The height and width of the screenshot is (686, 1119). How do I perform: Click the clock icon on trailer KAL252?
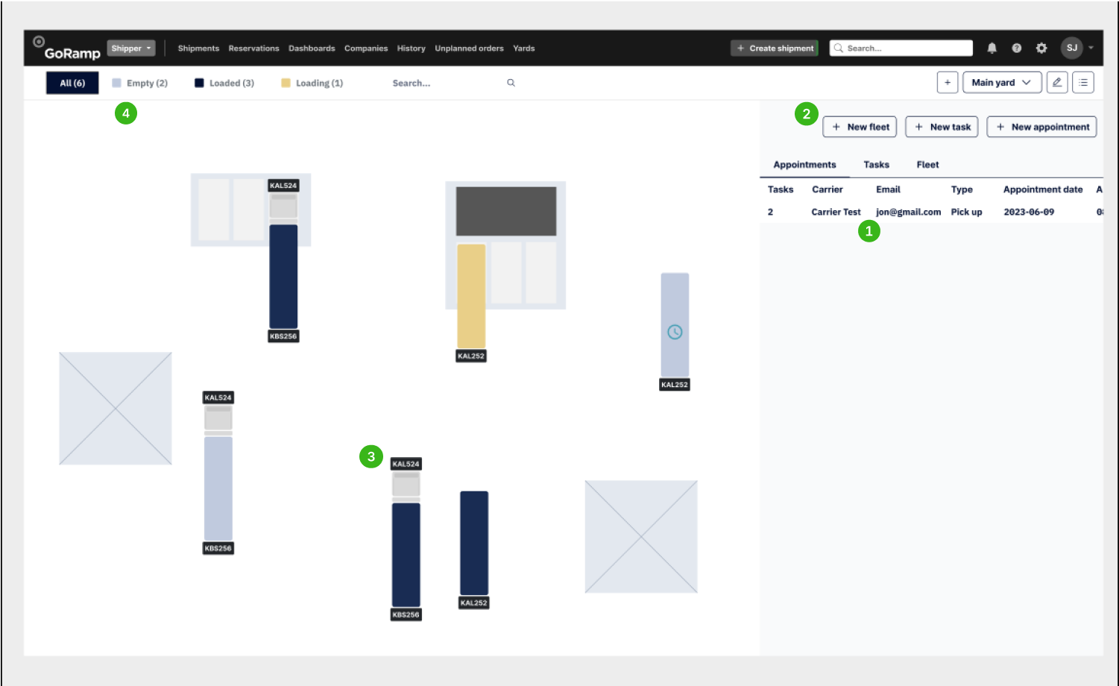(675, 333)
